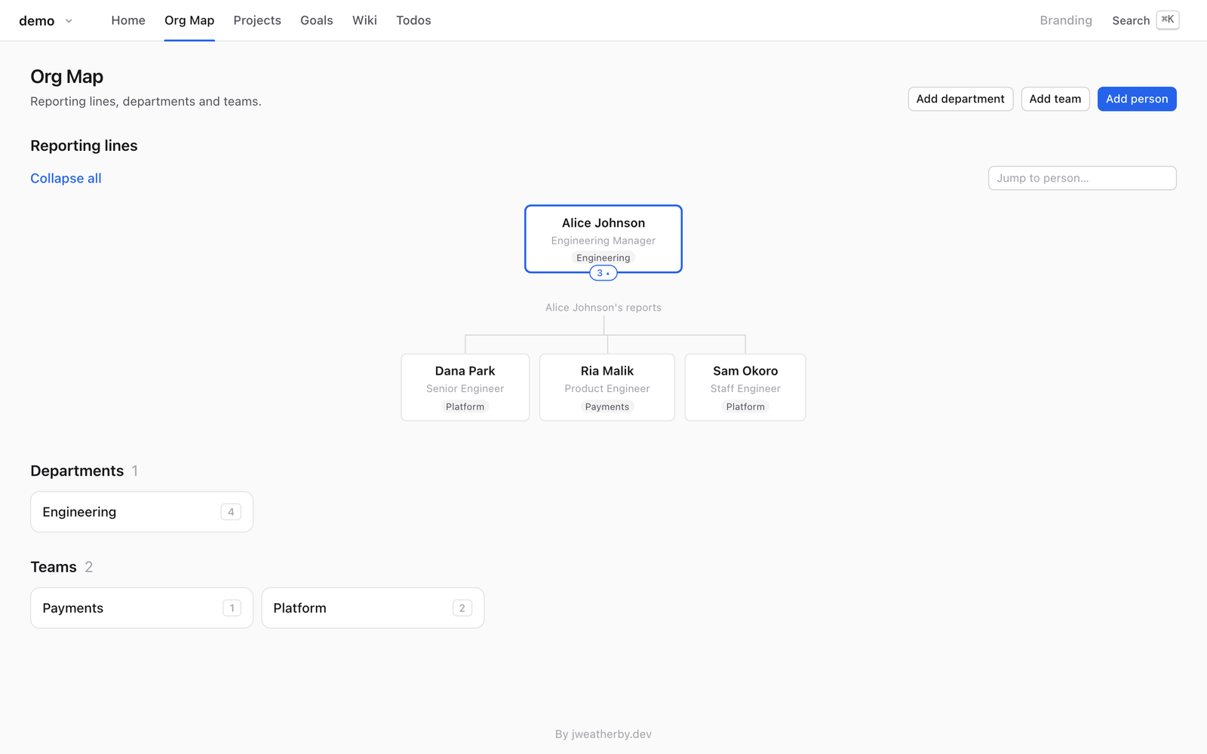Click the Senior Engineer title text

[465, 388]
